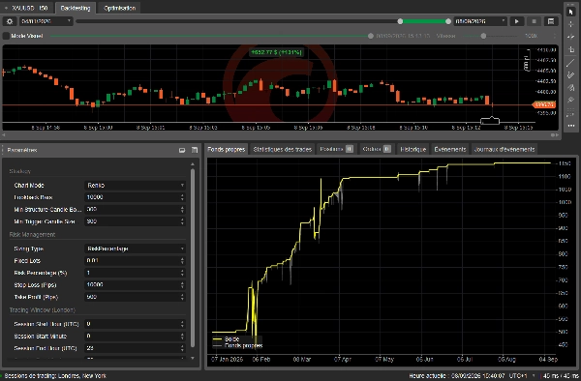The height and width of the screenshot is (381, 581).
Task: Switch to the Optimisation tab
Action: tap(120, 8)
